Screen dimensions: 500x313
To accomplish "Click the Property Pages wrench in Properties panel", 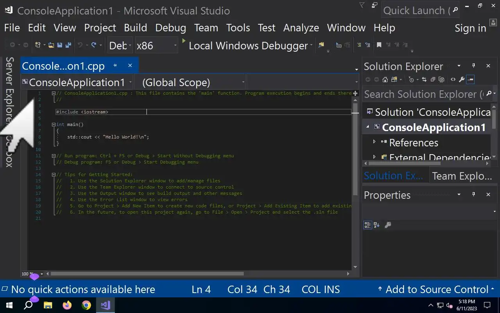I will click(x=388, y=225).
